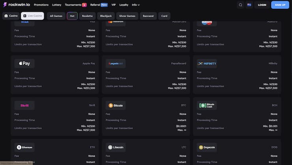Image resolution: width=292 pixels, height=165 pixels.
Task: Click the Skrill card's Fee None value
Action: [92, 114]
